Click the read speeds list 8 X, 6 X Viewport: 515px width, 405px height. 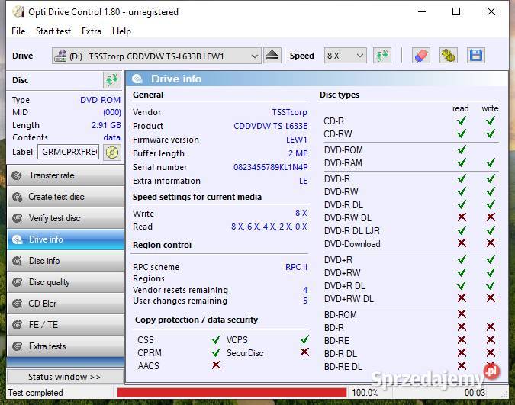269,227
